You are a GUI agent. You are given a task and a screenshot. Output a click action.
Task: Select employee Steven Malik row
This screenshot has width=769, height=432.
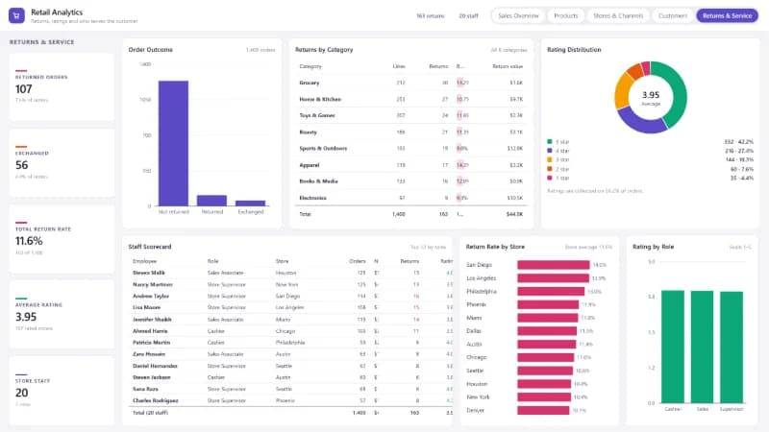(x=291, y=273)
